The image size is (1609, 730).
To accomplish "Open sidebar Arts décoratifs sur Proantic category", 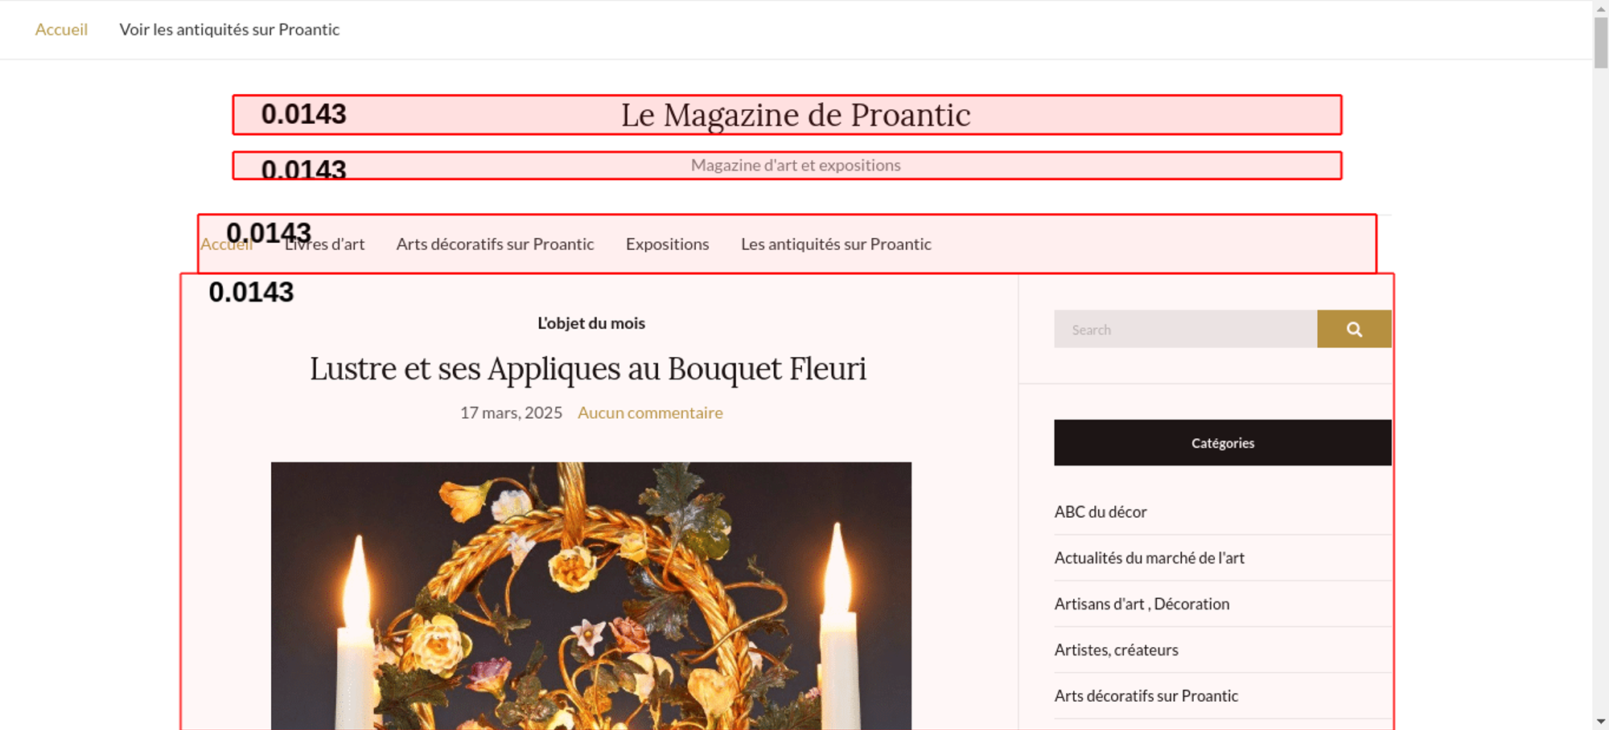I will pos(1146,696).
